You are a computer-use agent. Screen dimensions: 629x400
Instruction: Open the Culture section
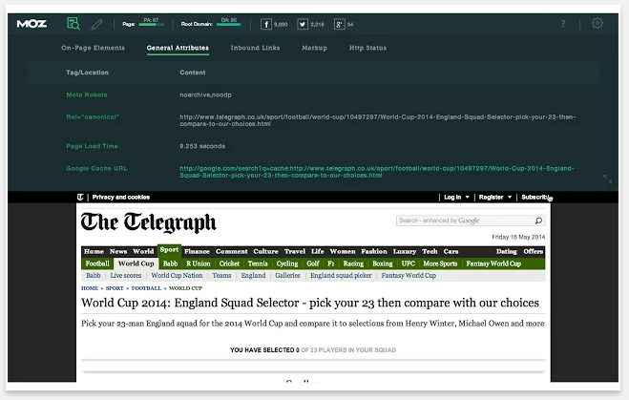pos(265,252)
